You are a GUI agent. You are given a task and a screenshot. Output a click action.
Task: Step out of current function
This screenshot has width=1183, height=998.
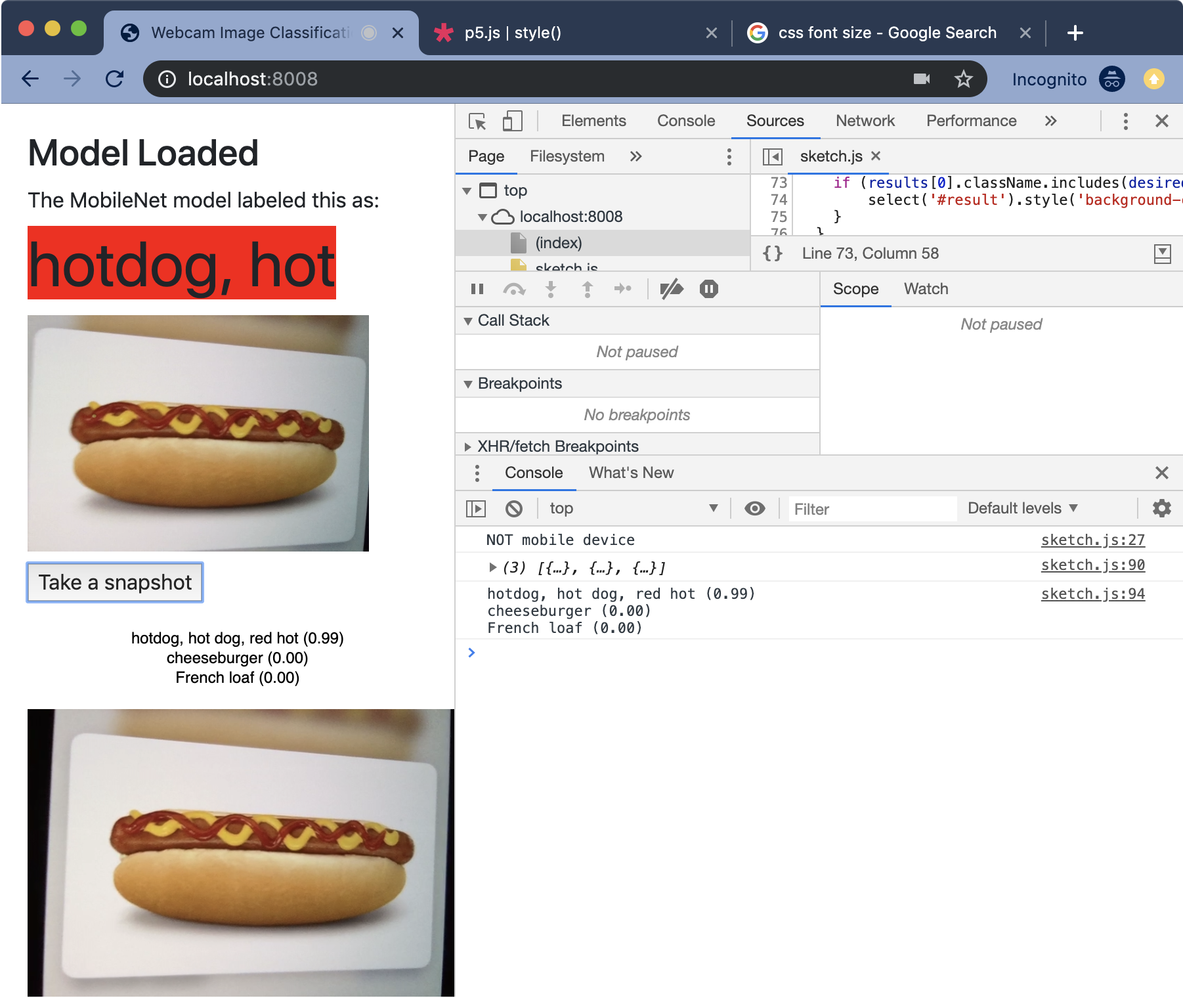588,289
